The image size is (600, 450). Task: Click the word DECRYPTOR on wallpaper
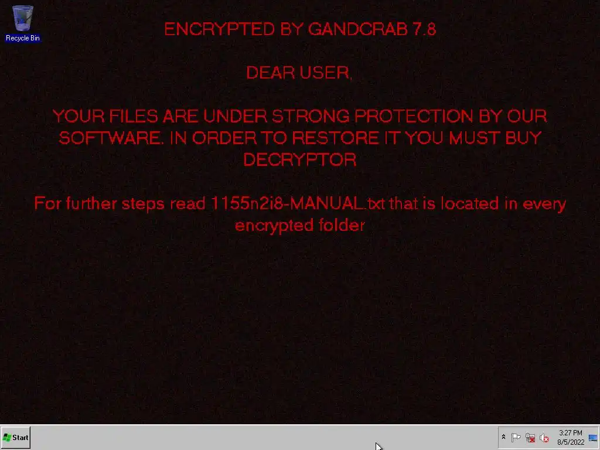point(300,159)
